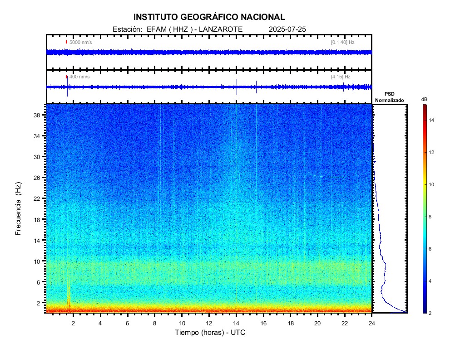
Task: Click frequency axis tick label 34
Action: [37, 136]
